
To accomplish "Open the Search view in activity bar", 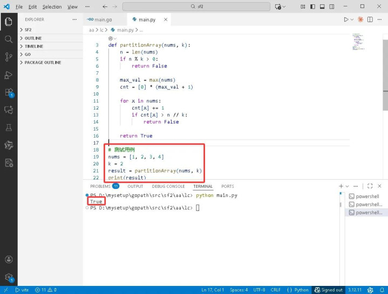I will (x=8, y=39).
